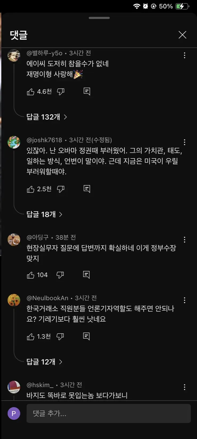
Task: Open the @별하루-y5o dog avatar
Action: 14,56
